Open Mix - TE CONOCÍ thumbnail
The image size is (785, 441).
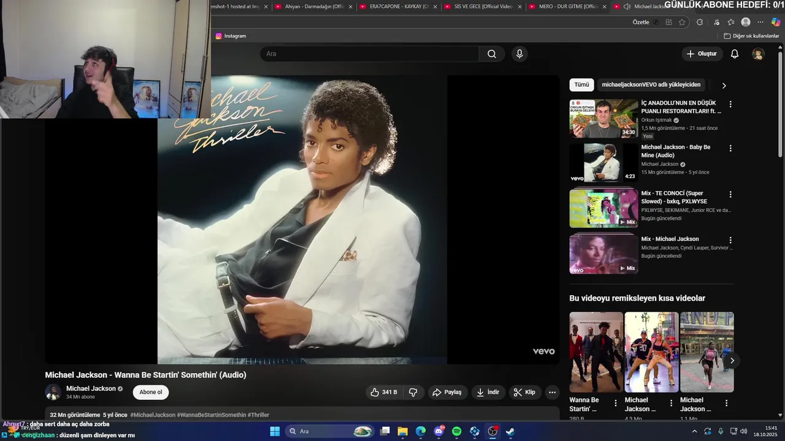[x=603, y=208]
